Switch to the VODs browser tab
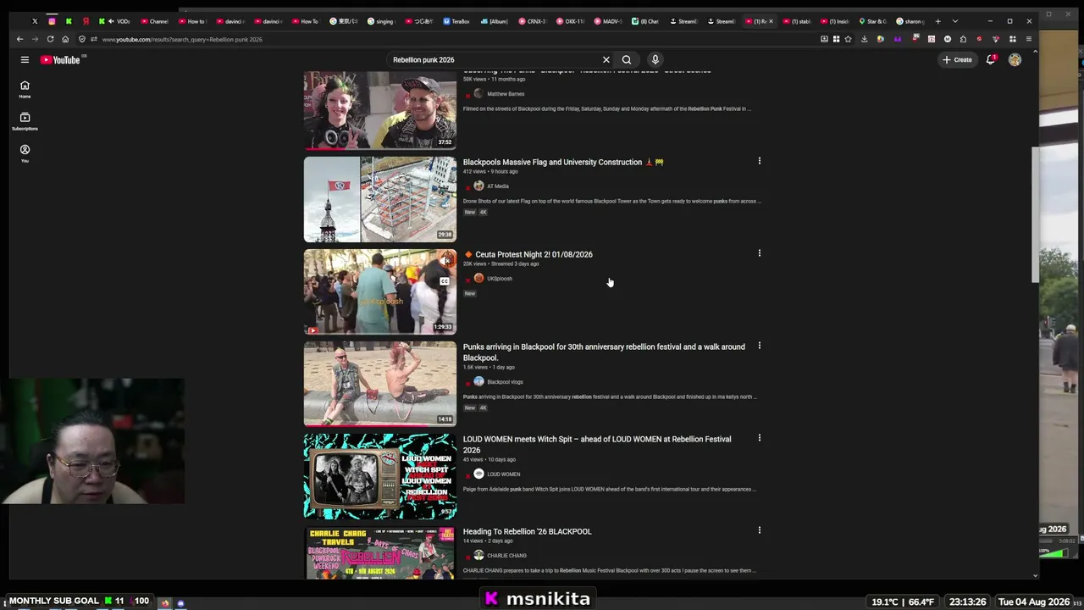 click(x=118, y=21)
